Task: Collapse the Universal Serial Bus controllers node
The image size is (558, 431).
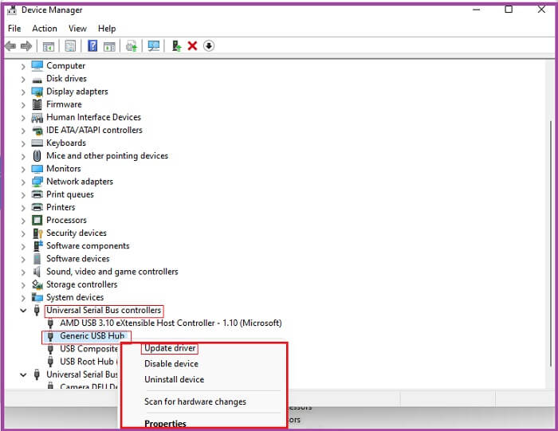Action: (23, 311)
